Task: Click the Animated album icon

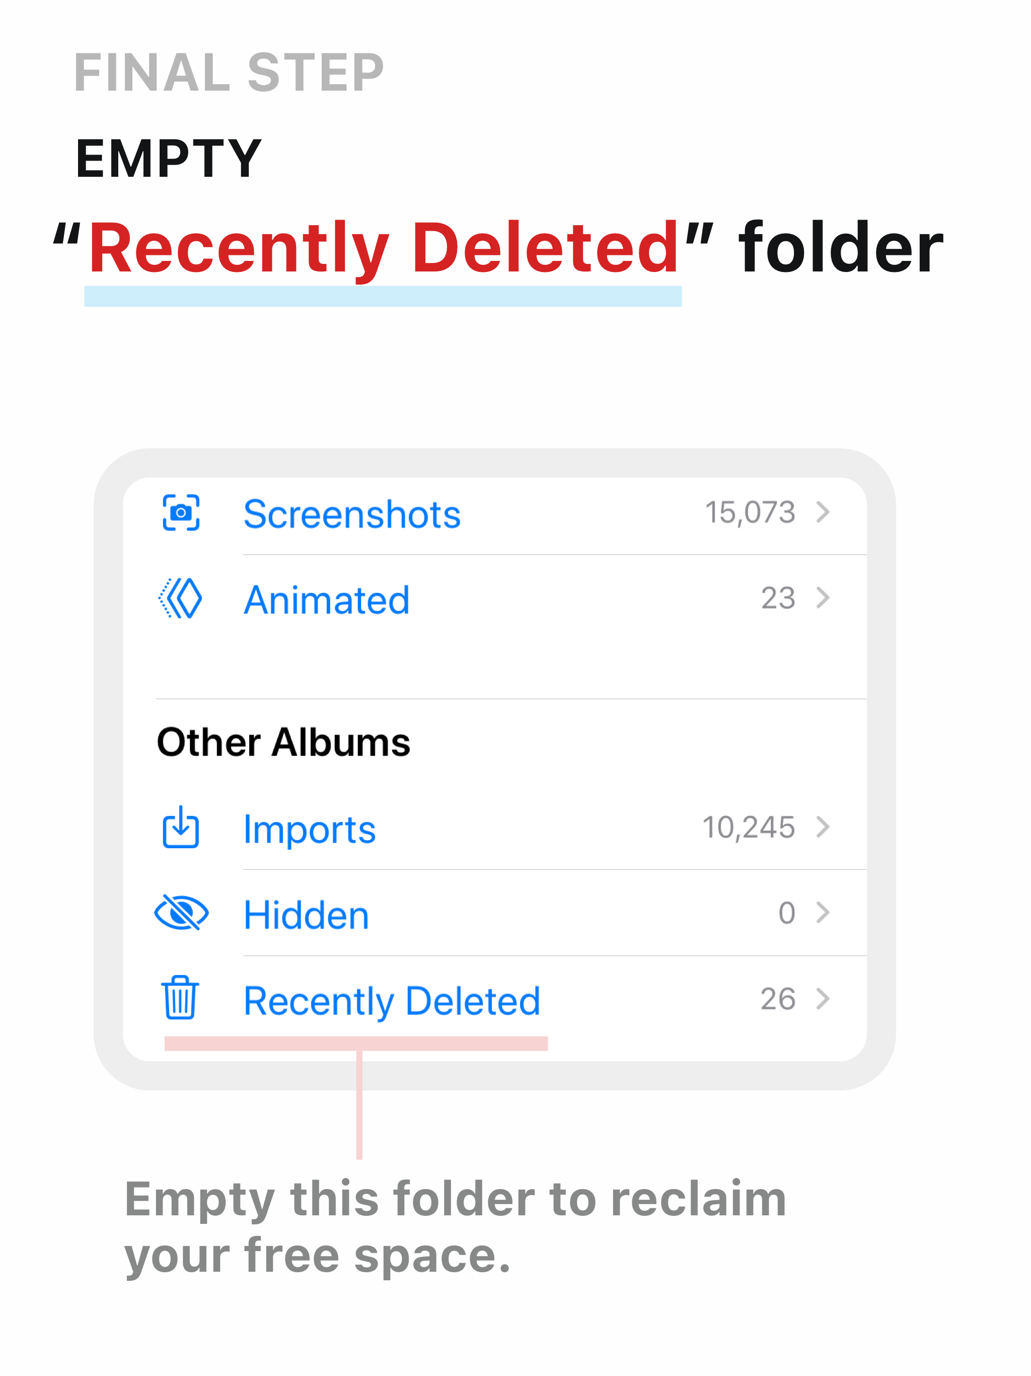Action: 180,598
